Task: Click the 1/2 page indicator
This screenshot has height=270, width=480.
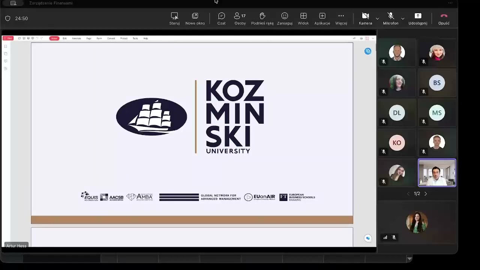Action: click(x=417, y=193)
